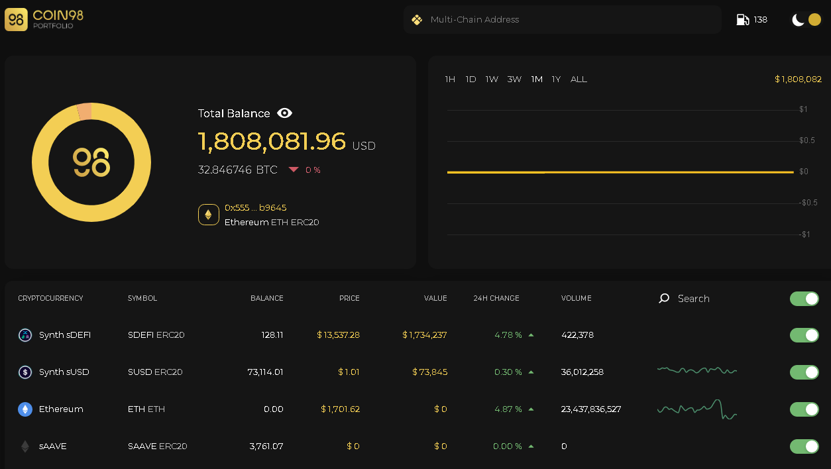This screenshot has height=469, width=831.
Task: Click the Ethereum wallet icon
Action: point(209,215)
